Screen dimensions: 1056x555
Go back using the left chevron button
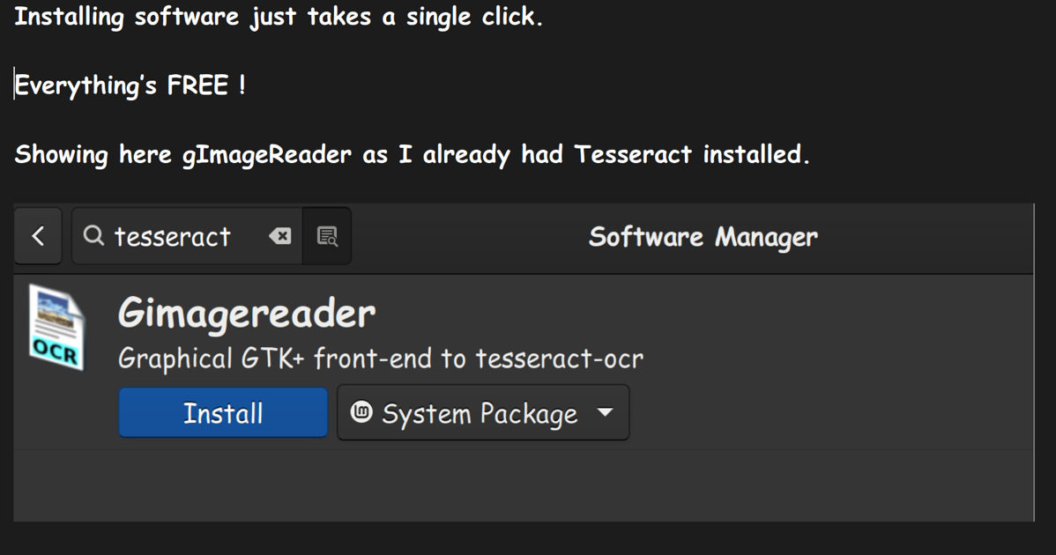pos(38,236)
